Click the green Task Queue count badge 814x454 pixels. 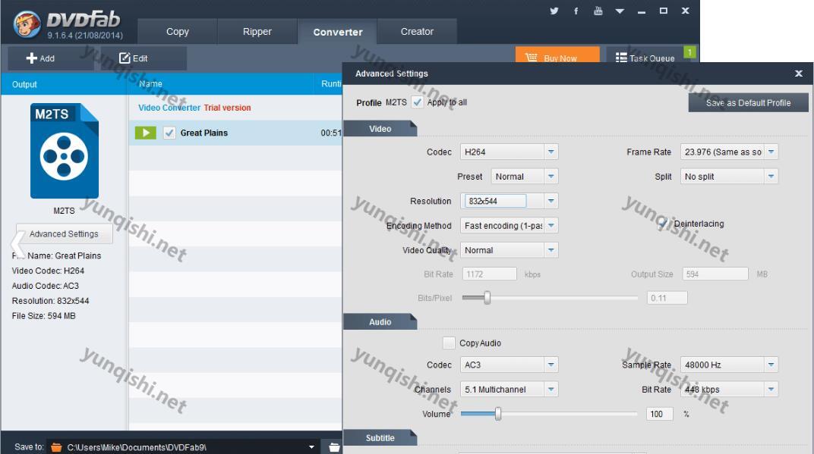[689, 52]
